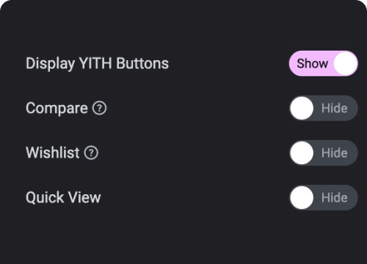Enable the Wishlist toggle

pos(324,153)
